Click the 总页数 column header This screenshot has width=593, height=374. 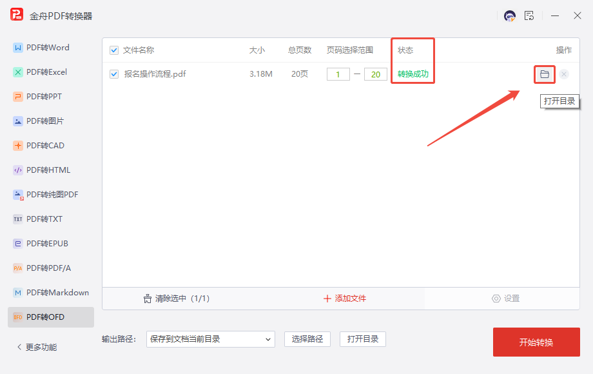[300, 50]
